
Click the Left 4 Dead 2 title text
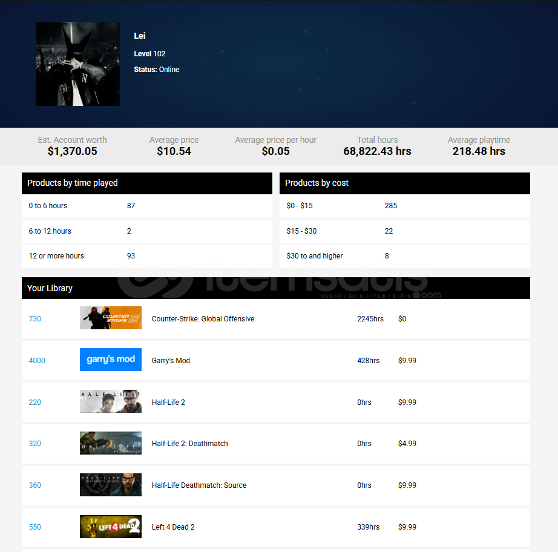click(173, 527)
